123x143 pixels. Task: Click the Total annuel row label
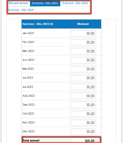pos(31,140)
